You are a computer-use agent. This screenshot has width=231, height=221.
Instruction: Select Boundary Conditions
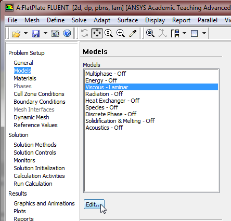[x=40, y=102]
